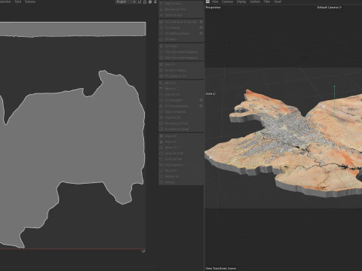Open the Textures menu in the UV editor
362x271 pixels.
[x=30, y=2]
